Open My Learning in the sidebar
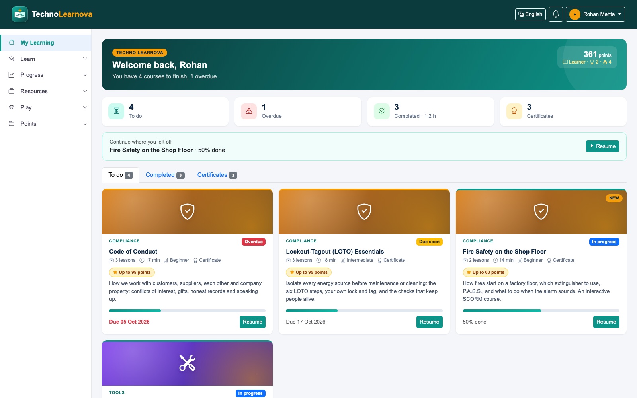 (46, 43)
